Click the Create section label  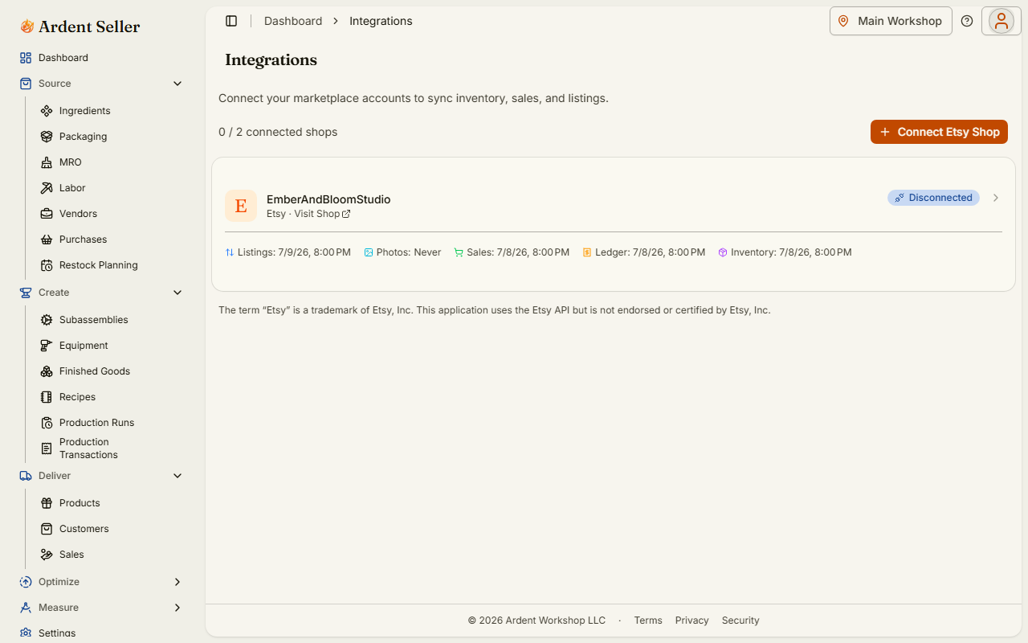[54, 293]
